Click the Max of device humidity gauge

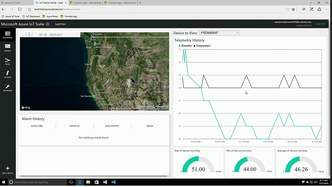198,164
